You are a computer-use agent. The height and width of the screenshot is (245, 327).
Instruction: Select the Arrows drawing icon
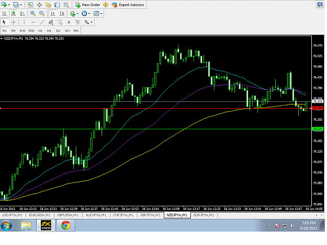tap(87, 22)
